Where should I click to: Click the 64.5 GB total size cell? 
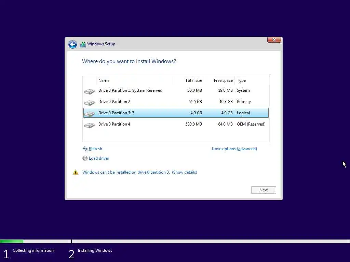pyautogui.click(x=195, y=102)
